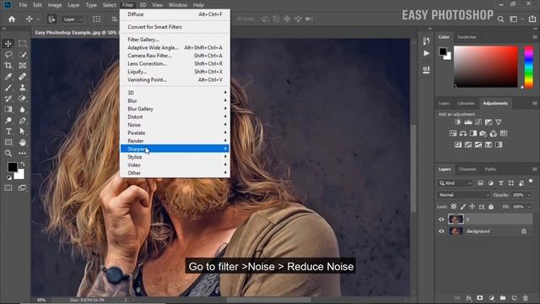Select the Lasso tool
Viewport: 540px width, 304px height.
(x=8, y=54)
